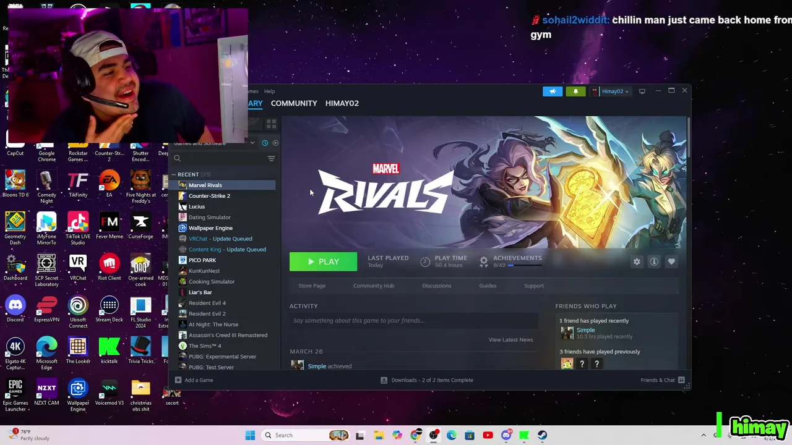Viewport: 792px width, 445px height.
Task: Launch Bloons TD 6 desktop shortcut
Action: point(15,184)
